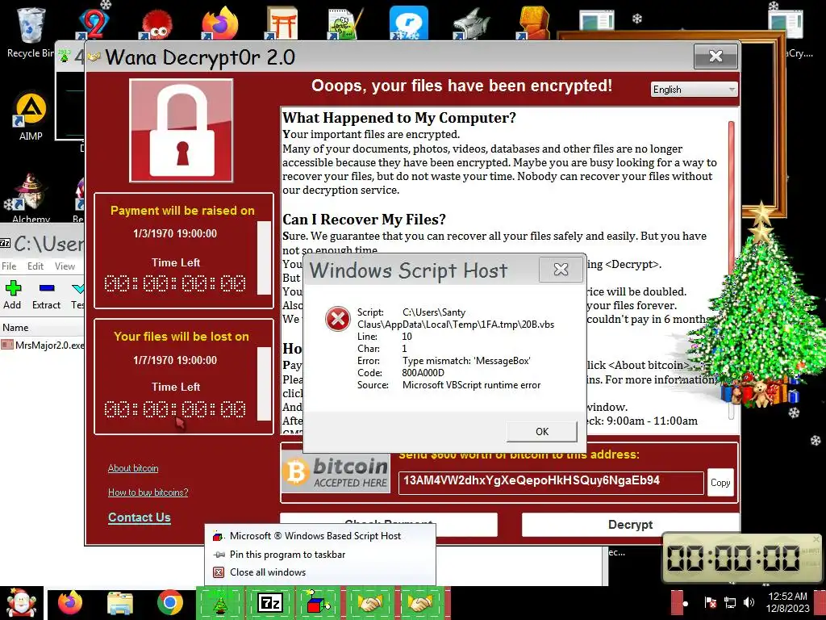This screenshot has height=620, width=826.
Task: Open the Alchemy desktop shortcut
Action: [x=31, y=197]
